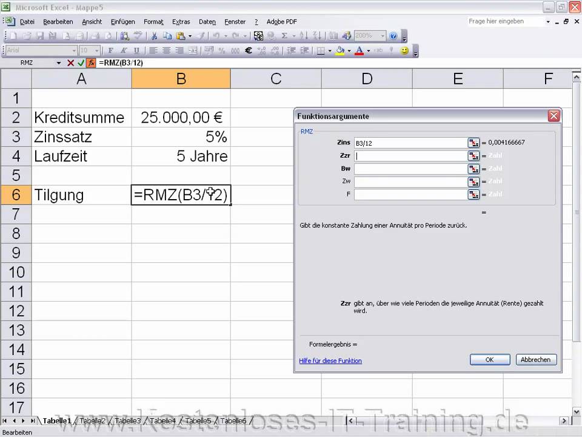Open the Format menu
582x437 pixels.
(x=153, y=22)
